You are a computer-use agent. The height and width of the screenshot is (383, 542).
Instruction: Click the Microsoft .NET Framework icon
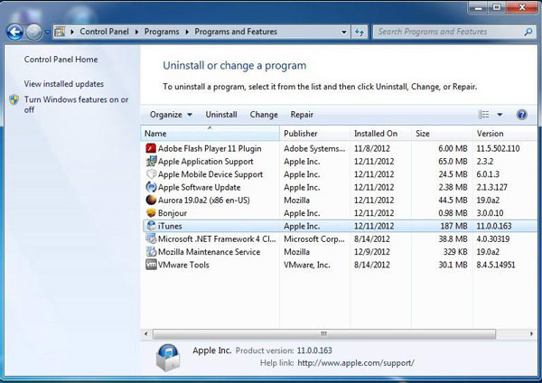pyautogui.click(x=151, y=238)
